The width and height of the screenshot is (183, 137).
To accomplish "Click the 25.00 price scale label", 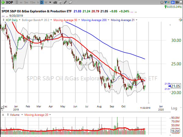I will [176, 64].
